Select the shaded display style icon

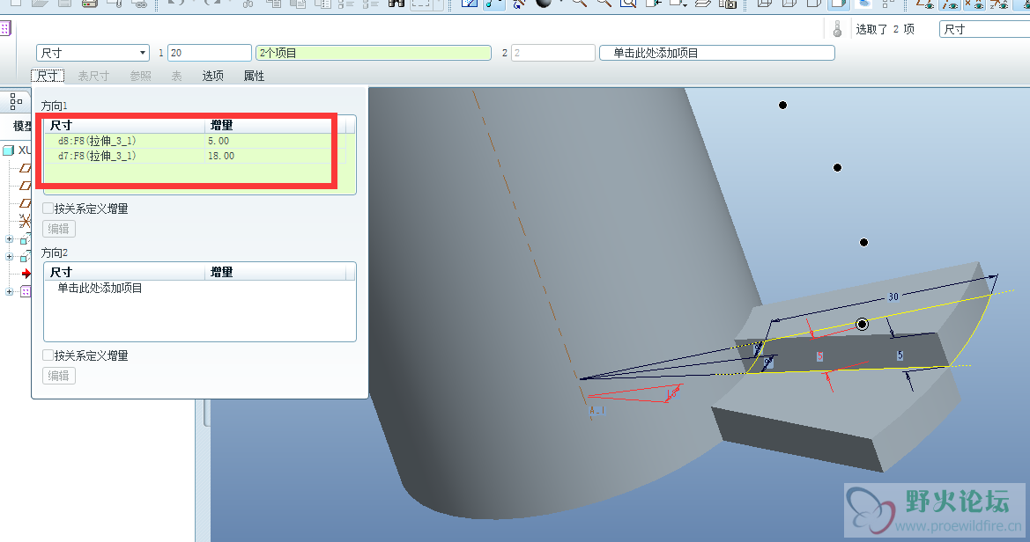click(x=839, y=4)
